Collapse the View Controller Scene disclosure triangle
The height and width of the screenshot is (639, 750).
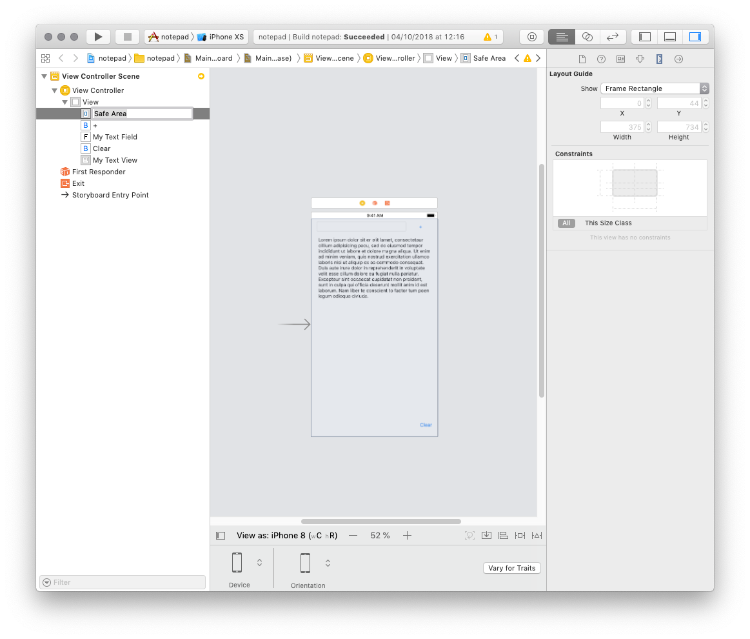coord(44,76)
